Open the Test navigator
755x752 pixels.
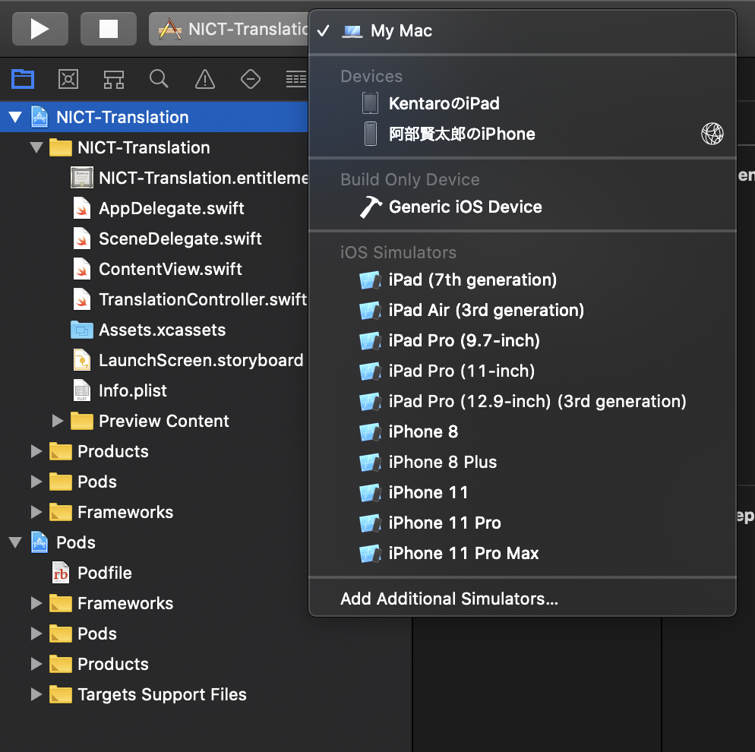click(251, 79)
